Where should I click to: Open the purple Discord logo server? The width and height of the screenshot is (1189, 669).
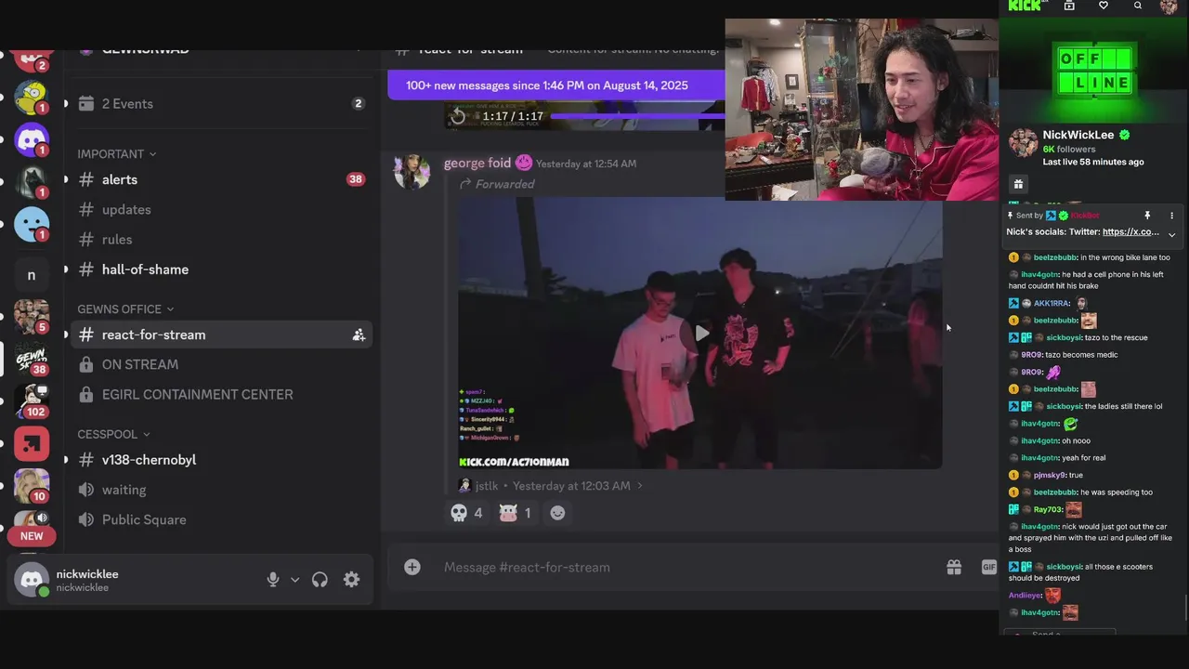pyautogui.click(x=32, y=139)
